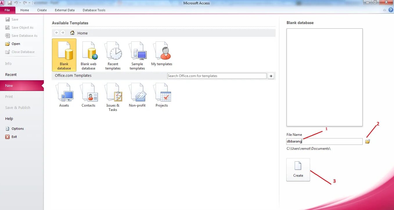Minimize the ribbon with the caret icon
The image size is (394, 210).
pos(384,10)
